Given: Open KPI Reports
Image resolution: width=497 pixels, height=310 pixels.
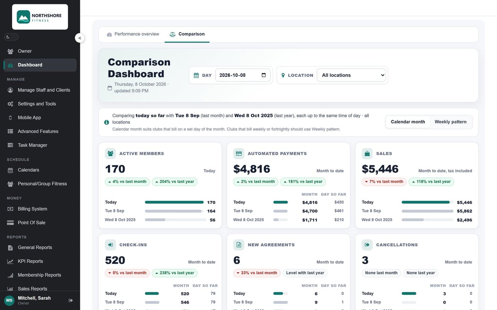Looking at the screenshot, I should 40,261.
